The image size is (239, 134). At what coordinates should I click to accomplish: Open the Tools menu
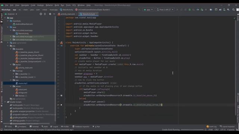pyautogui.click(x=68, y=5)
